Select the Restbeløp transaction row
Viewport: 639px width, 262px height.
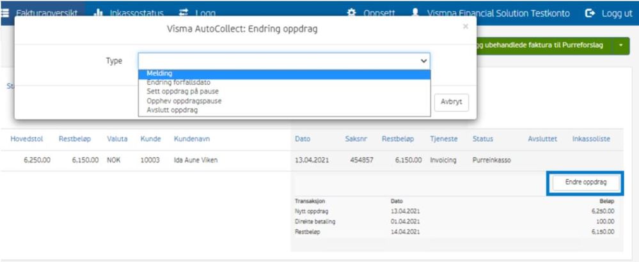tap(454, 232)
